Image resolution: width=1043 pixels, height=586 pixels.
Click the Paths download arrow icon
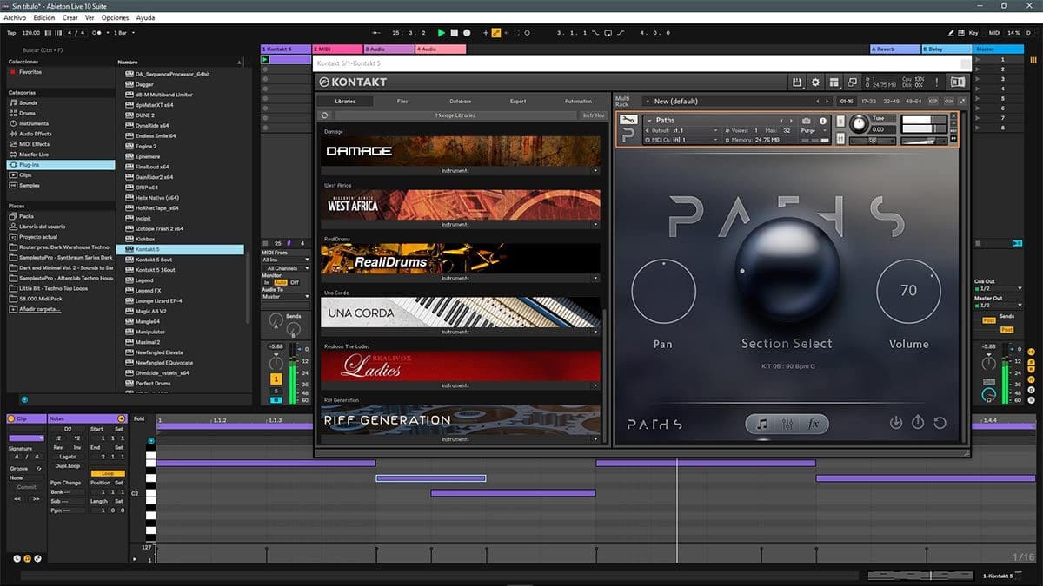pos(896,423)
